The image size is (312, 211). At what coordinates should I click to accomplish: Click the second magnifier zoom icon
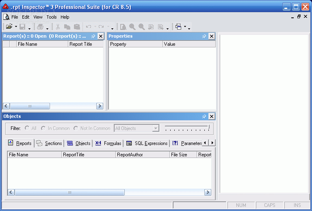(142, 27)
